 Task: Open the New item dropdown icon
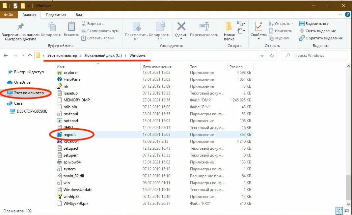(241, 23)
